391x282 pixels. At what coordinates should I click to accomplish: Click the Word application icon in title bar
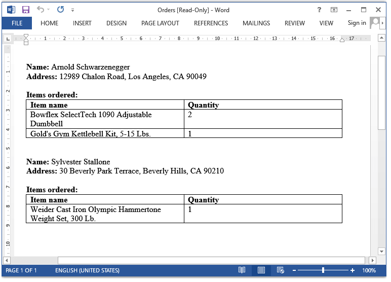[x=11, y=10]
